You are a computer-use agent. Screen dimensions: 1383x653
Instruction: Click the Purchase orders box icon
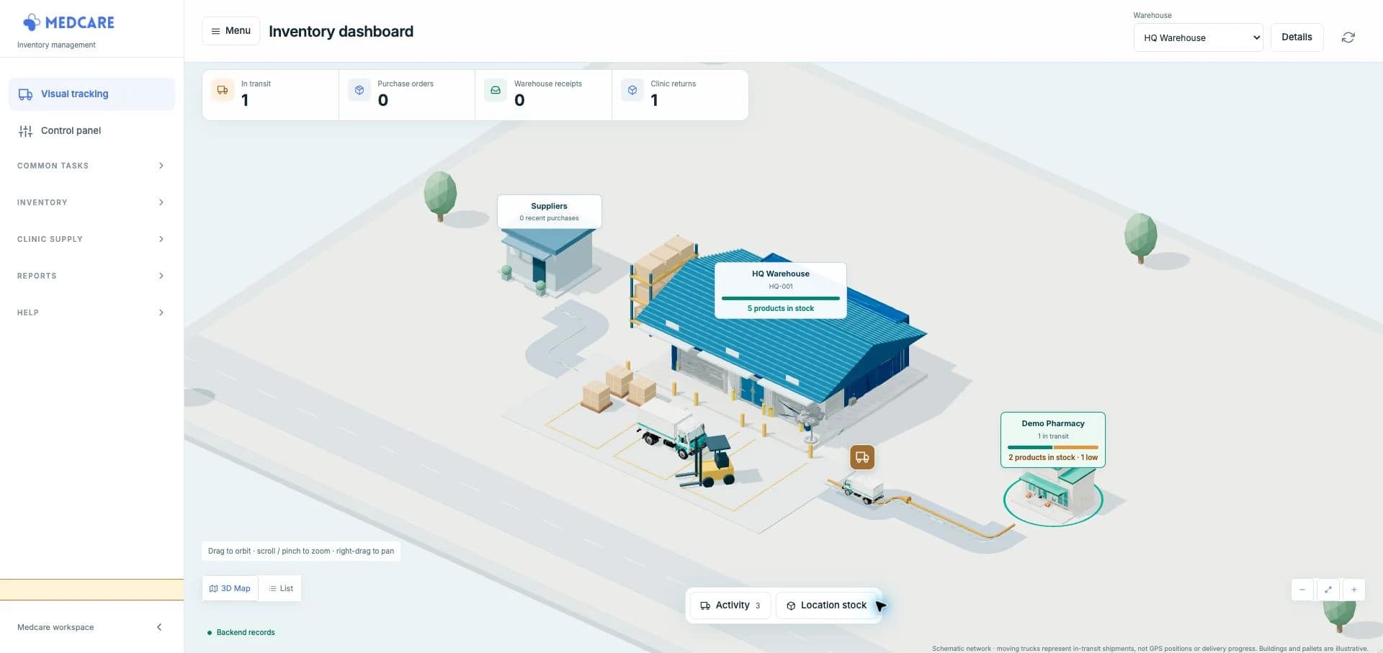point(359,90)
